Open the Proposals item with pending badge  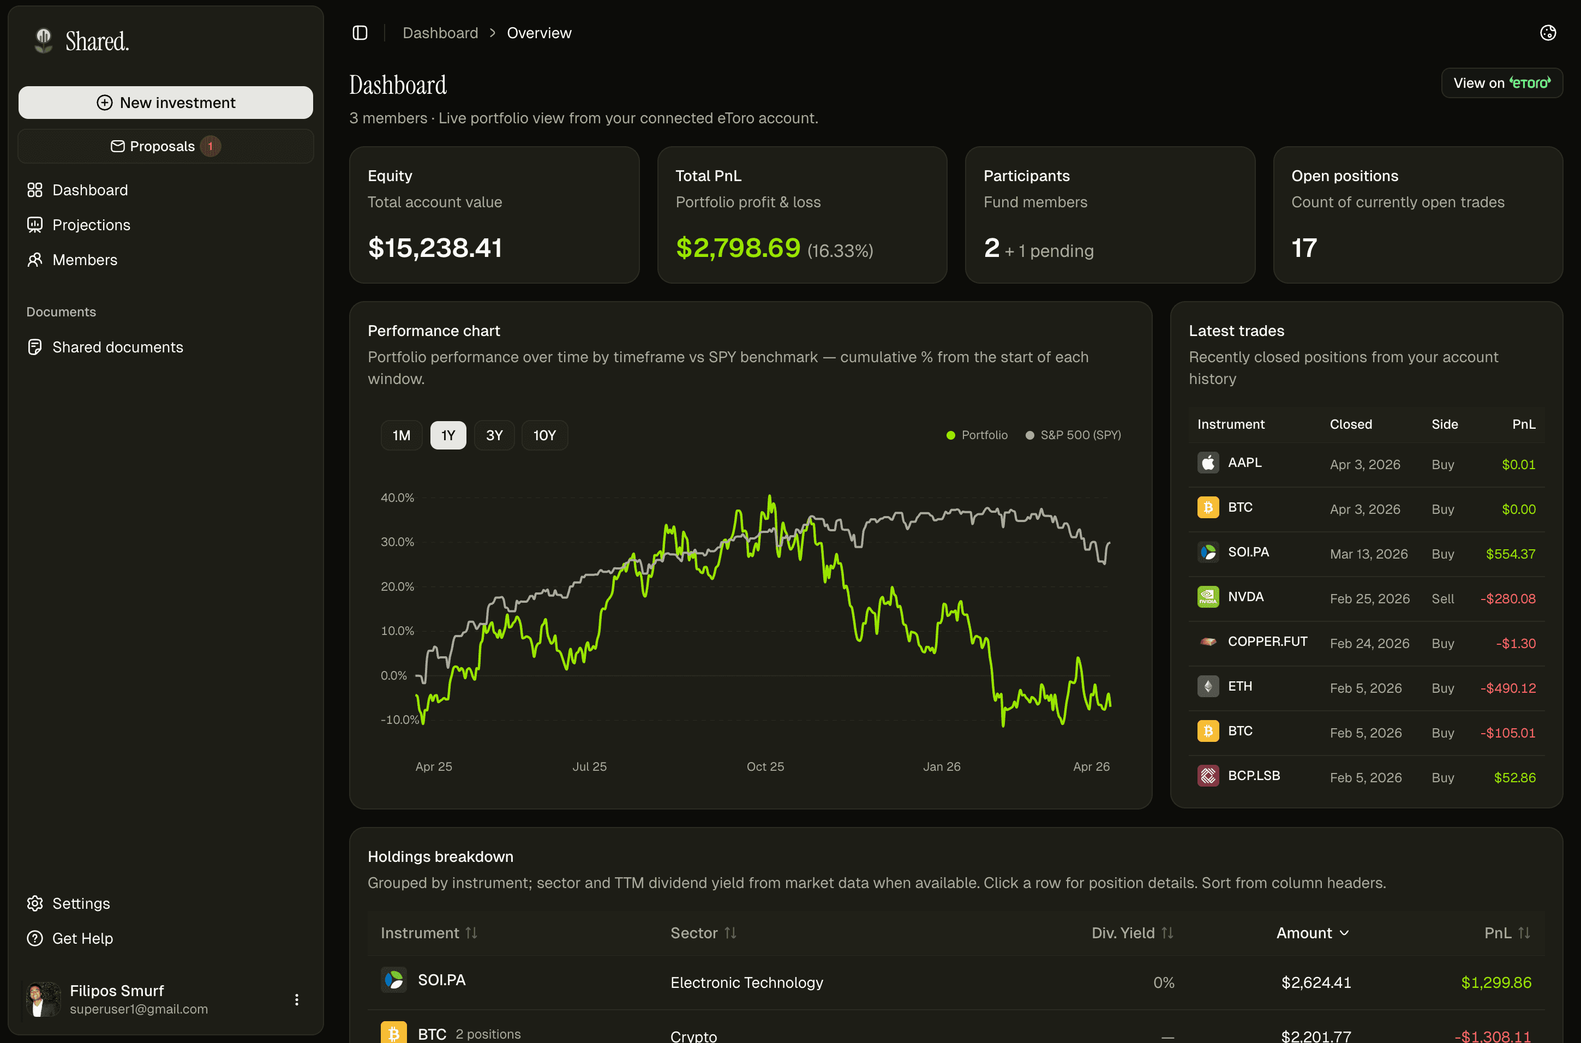point(165,146)
